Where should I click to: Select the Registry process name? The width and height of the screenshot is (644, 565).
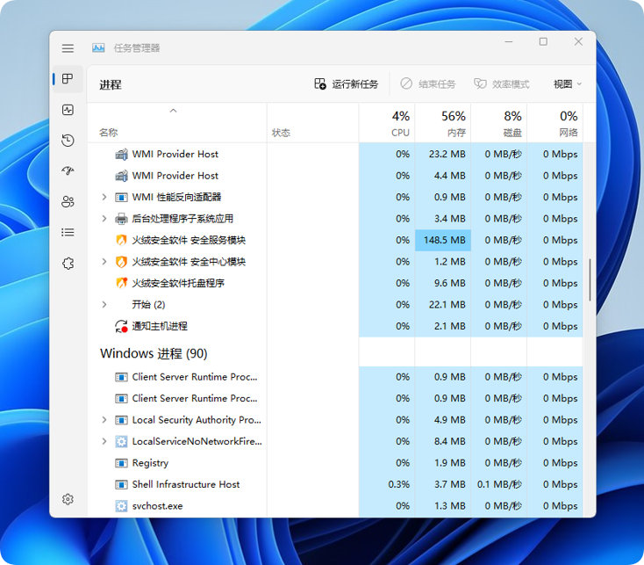pyautogui.click(x=150, y=463)
